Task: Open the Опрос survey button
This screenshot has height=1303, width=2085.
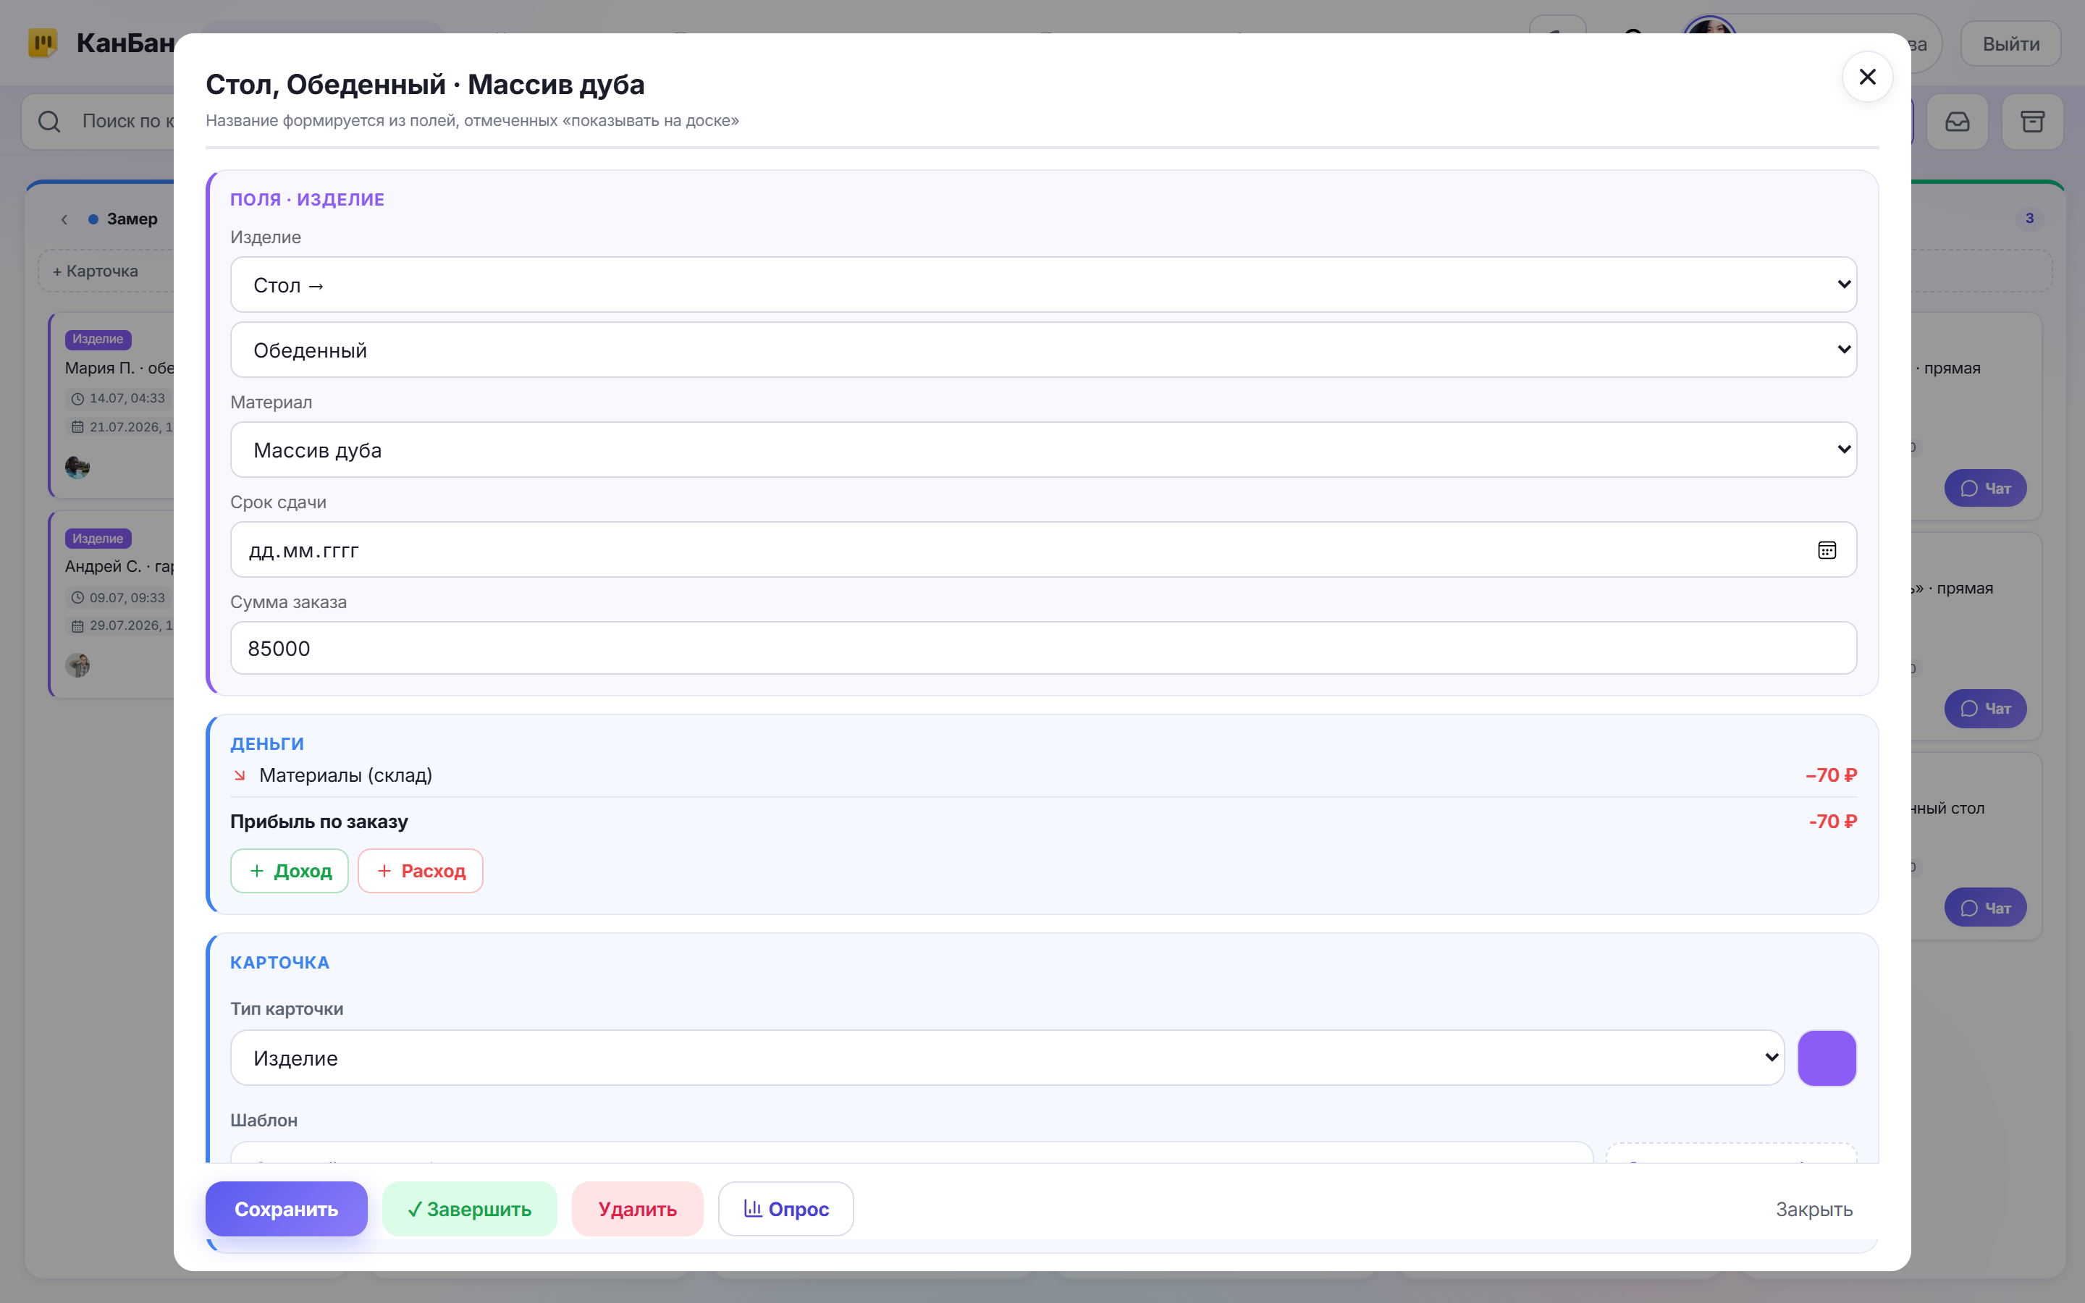Action: [785, 1209]
